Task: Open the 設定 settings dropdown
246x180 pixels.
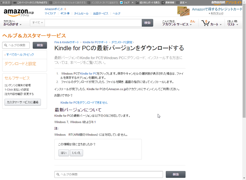Action: 181,3
